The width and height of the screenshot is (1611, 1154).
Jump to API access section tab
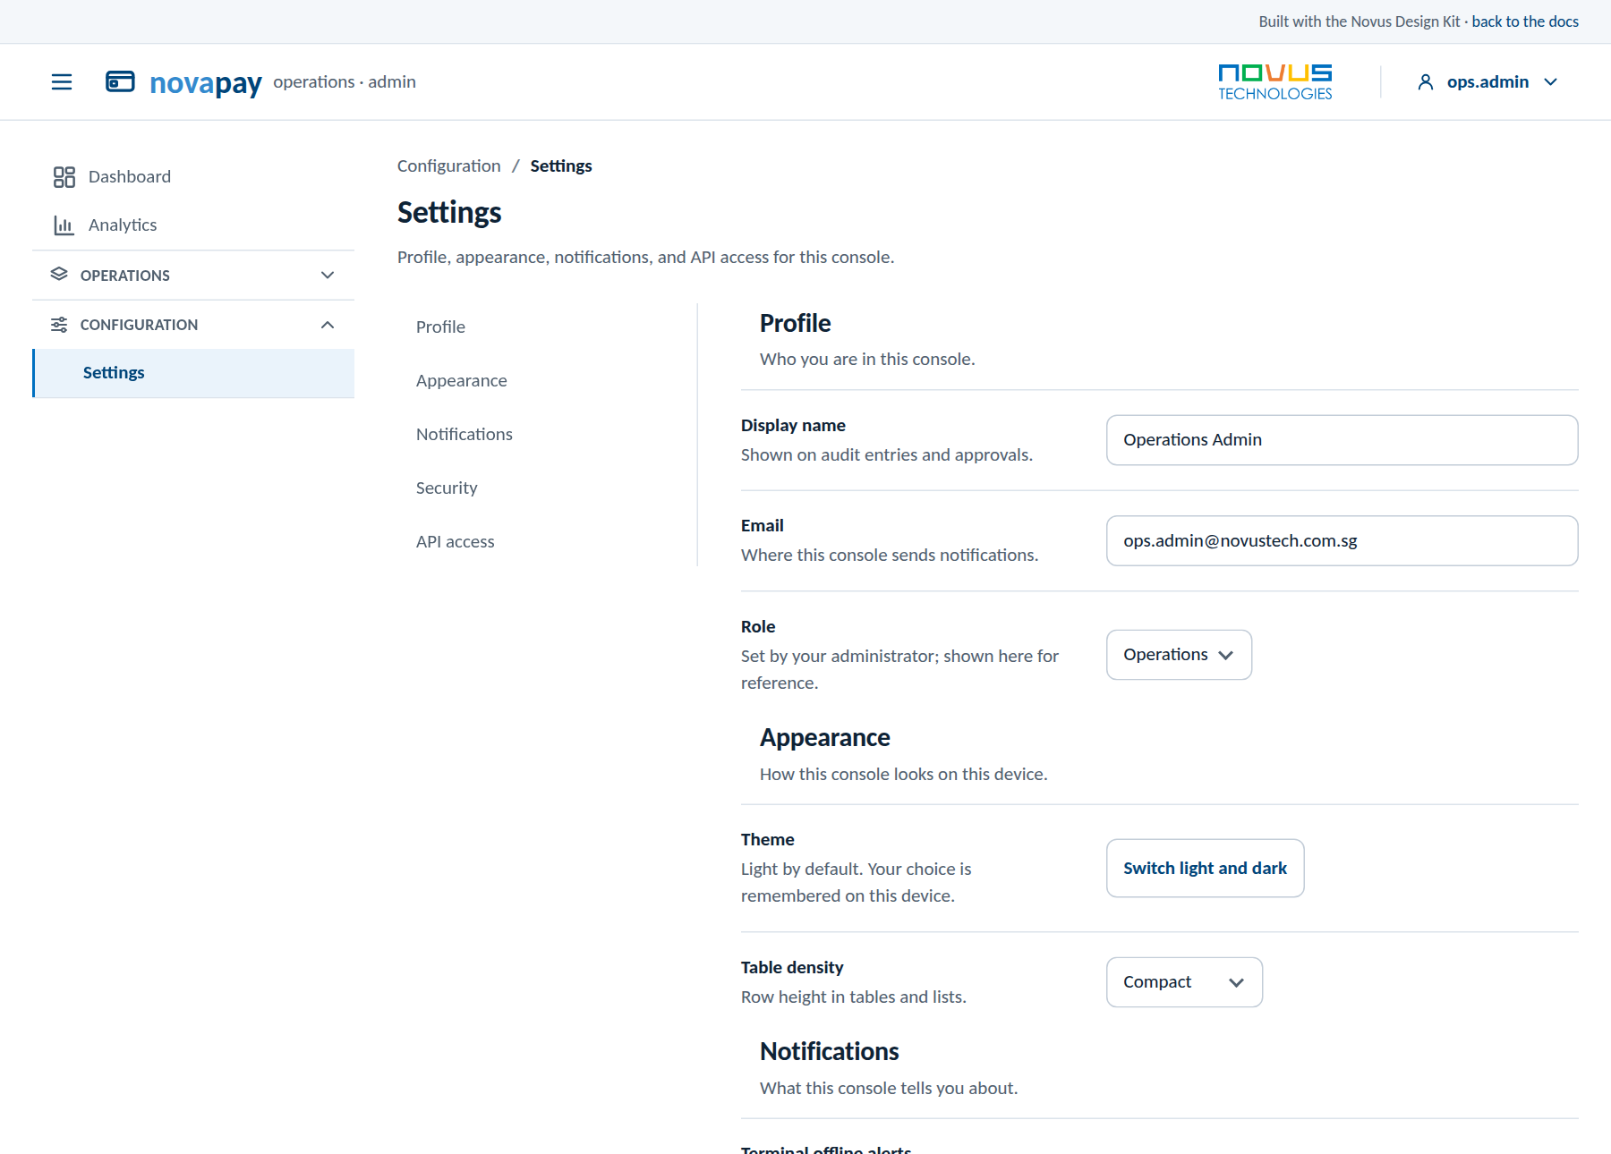tap(455, 542)
